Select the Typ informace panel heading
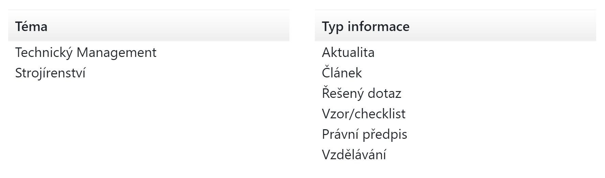605x178 pixels. tap(365, 27)
